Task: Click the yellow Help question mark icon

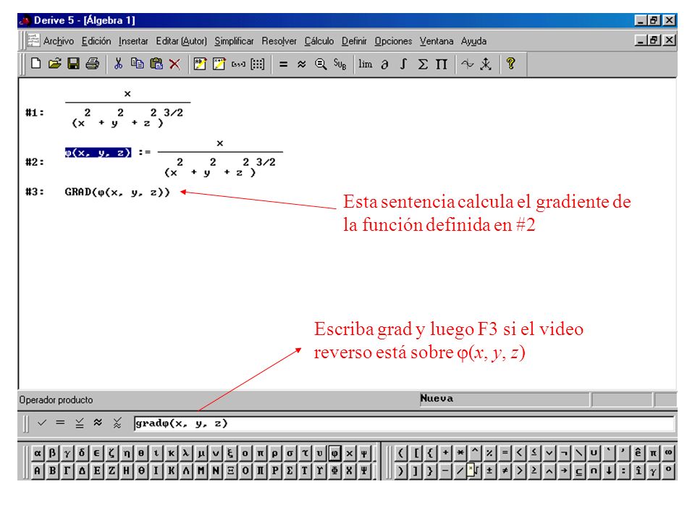Action: 510,64
